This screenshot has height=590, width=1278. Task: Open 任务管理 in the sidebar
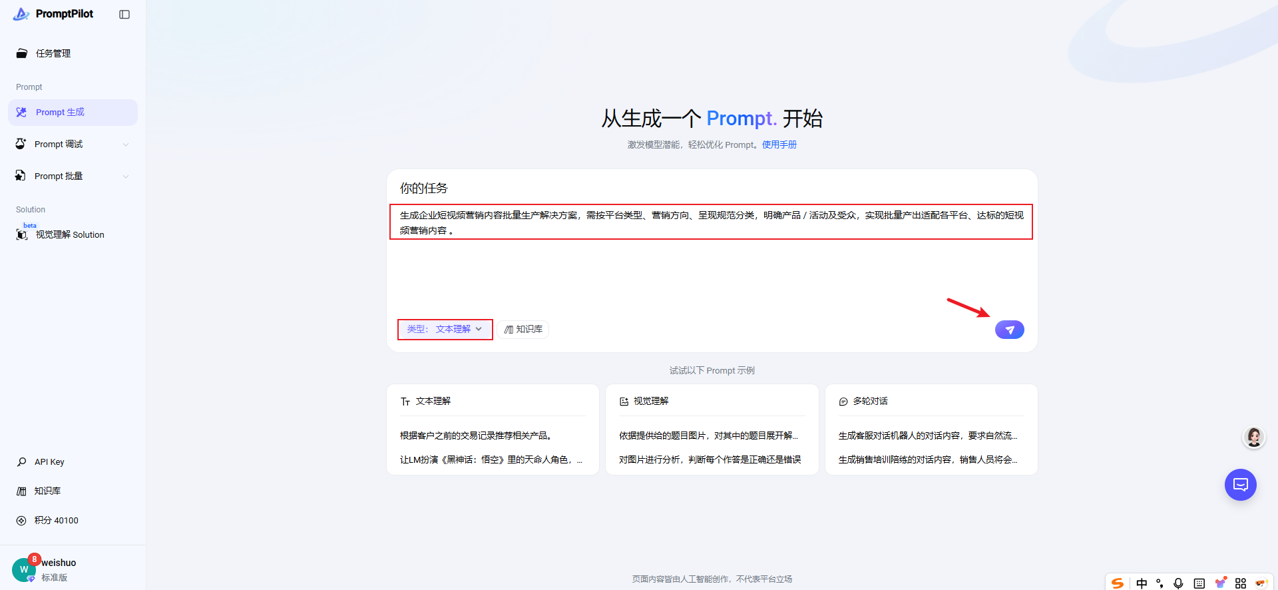click(x=73, y=53)
